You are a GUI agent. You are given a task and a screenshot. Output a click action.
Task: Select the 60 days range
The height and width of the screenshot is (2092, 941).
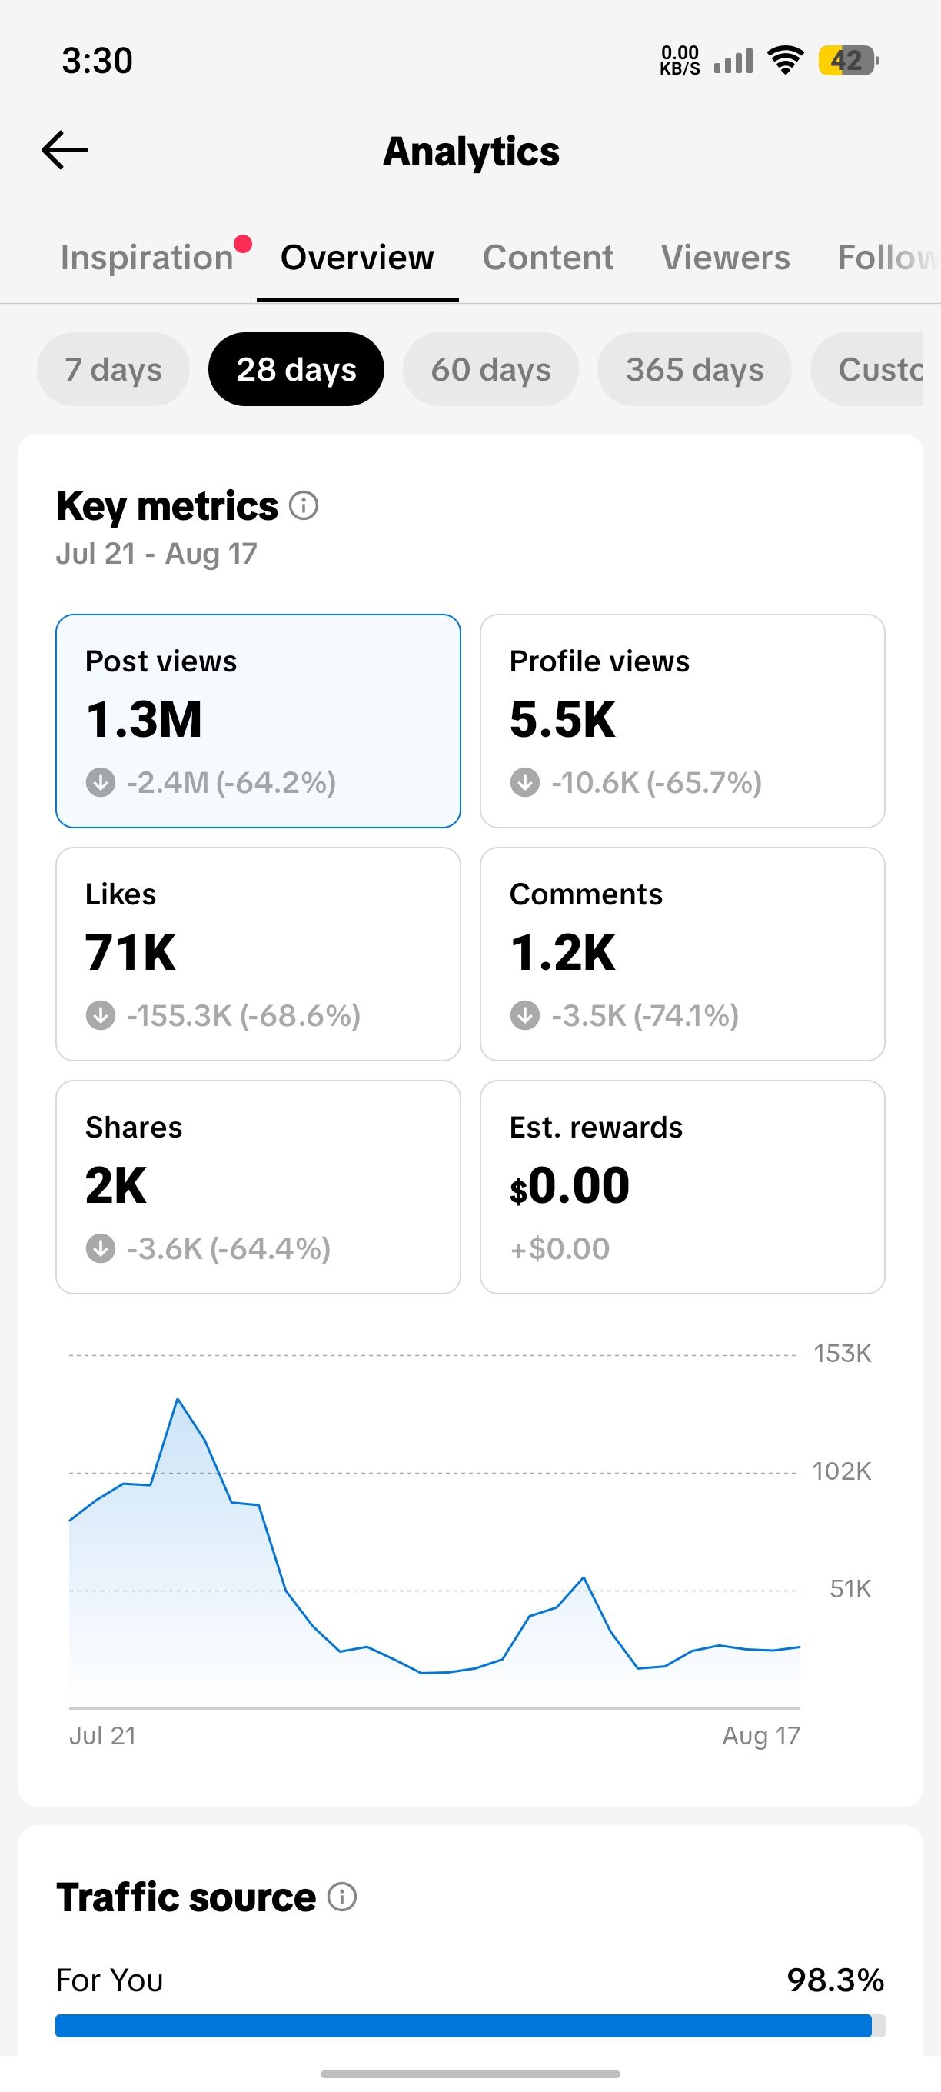point(491,369)
